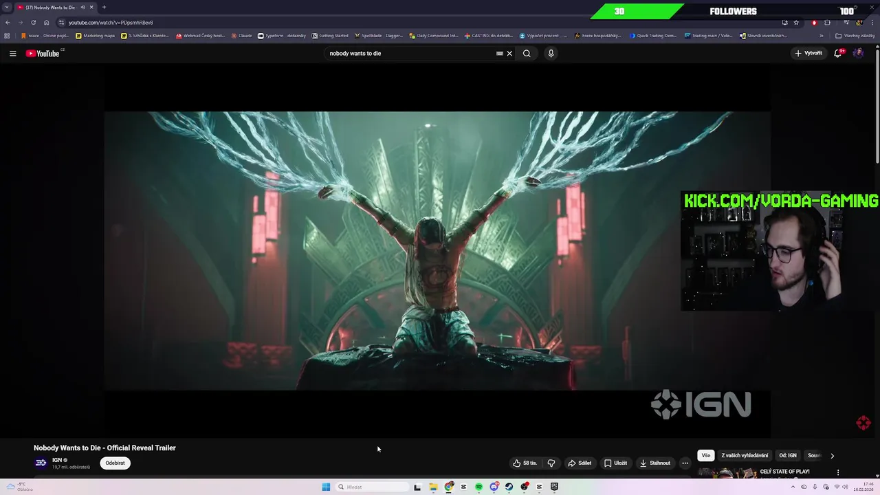This screenshot has width=880, height=495.
Task: Click the Stáhnout download button
Action: tap(654, 463)
